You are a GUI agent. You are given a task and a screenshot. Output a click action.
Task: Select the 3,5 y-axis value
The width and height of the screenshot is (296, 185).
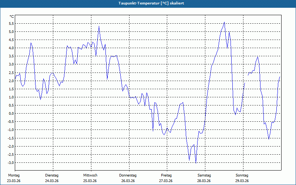(x=11, y=56)
